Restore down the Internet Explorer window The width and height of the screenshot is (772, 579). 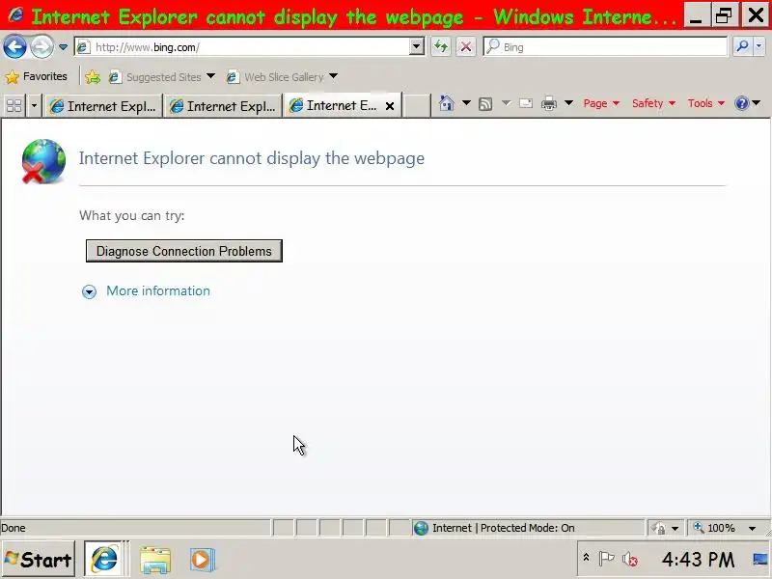(x=724, y=15)
